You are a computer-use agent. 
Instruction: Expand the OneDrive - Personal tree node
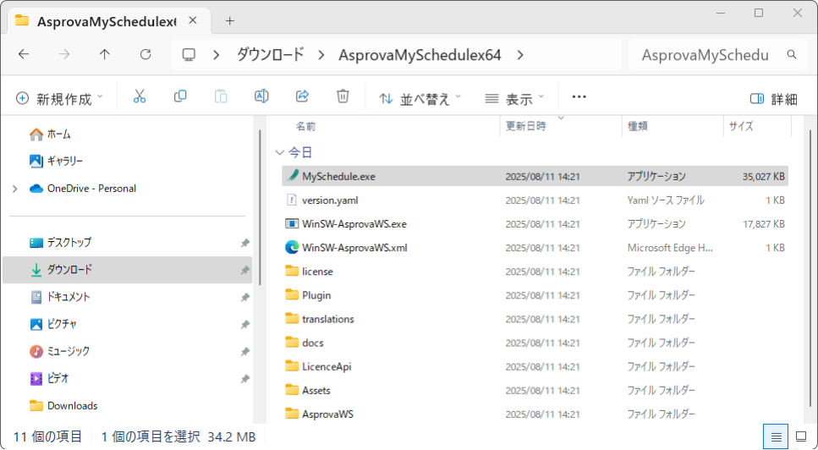[14, 189]
